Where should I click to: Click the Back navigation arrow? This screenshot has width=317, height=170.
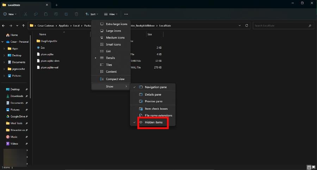4,26
